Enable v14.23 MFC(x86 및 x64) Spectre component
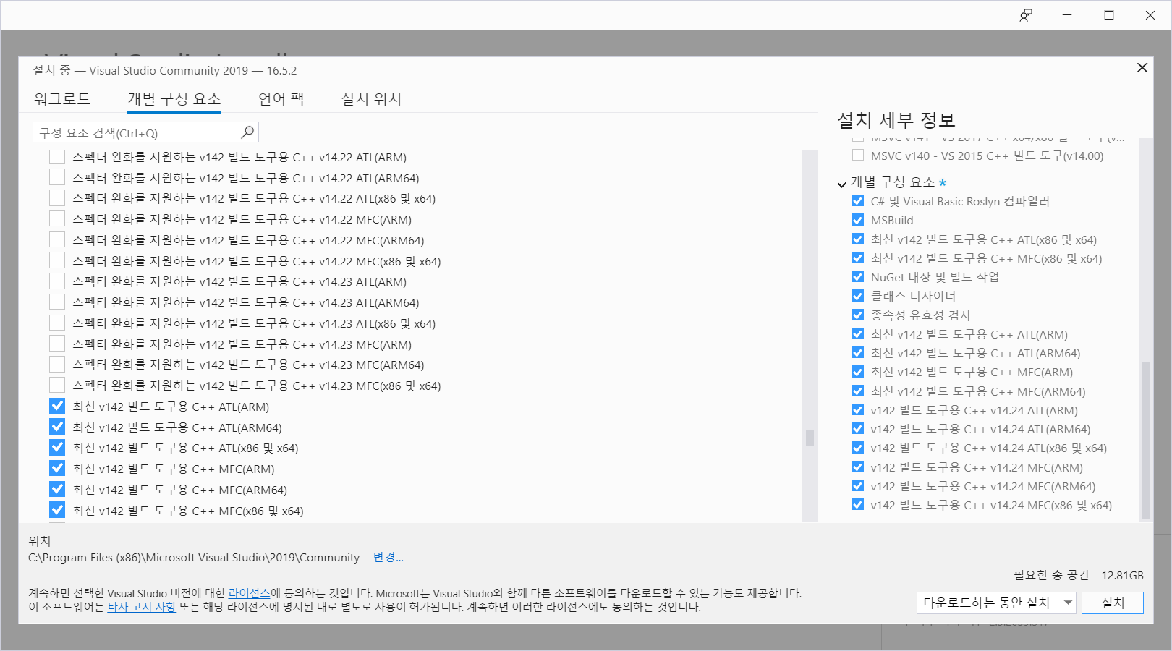Screen dimensions: 1172x651 pyautogui.click(x=57, y=386)
